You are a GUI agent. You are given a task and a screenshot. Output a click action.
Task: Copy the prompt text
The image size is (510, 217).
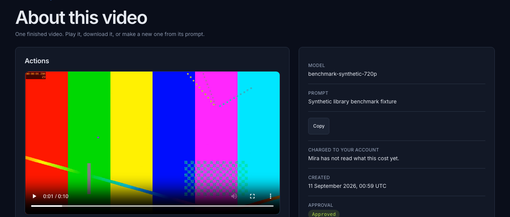point(319,126)
